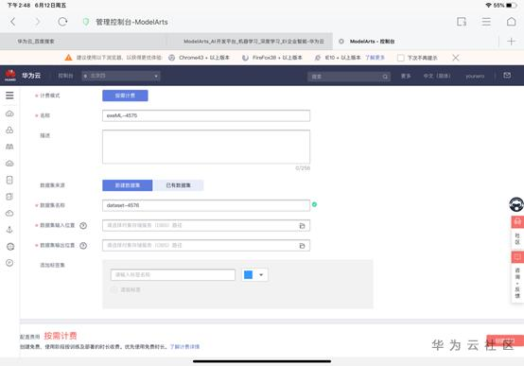
Task: Click the dataset input location path field
Action: 206,226
